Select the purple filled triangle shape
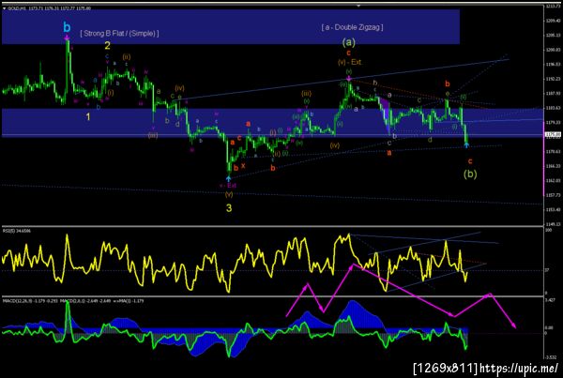The width and height of the screenshot is (563, 378). (x=385, y=112)
